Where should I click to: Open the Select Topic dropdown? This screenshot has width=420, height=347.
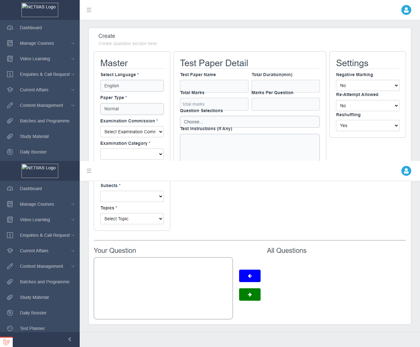[x=132, y=219]
